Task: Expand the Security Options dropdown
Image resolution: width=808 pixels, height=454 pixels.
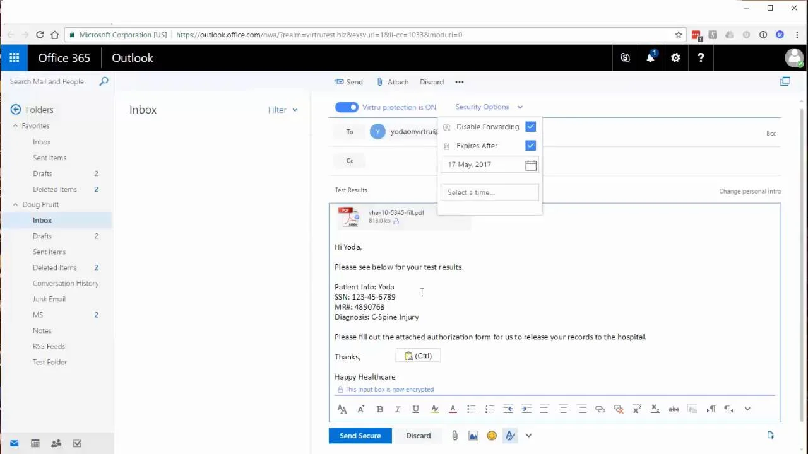Action: pos(489,107)
